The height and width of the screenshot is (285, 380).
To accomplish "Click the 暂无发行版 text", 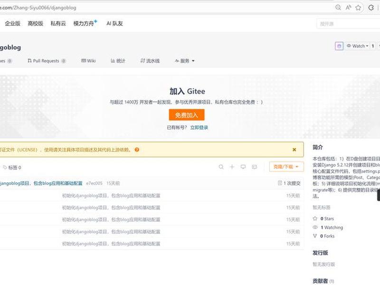I will click(x=324, y=264).
